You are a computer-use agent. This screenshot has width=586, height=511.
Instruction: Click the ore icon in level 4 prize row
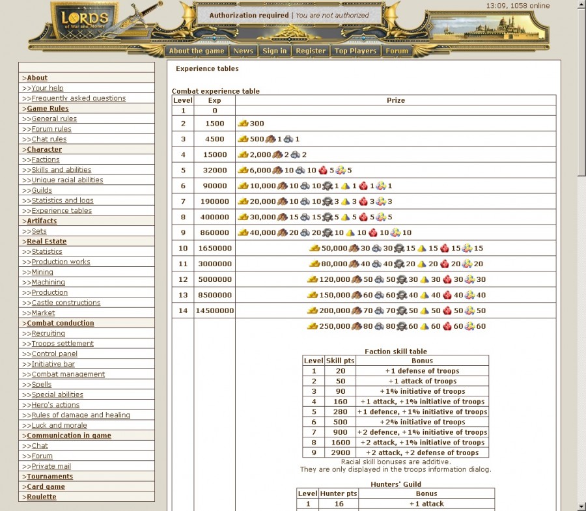[295, 155]
